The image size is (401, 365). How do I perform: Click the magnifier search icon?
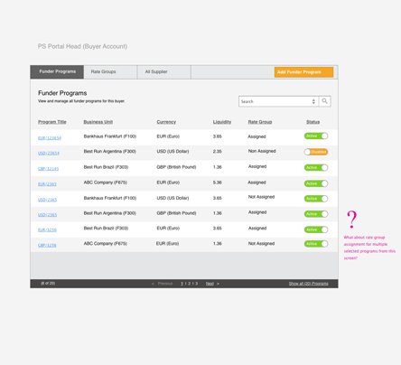[324, 101]
